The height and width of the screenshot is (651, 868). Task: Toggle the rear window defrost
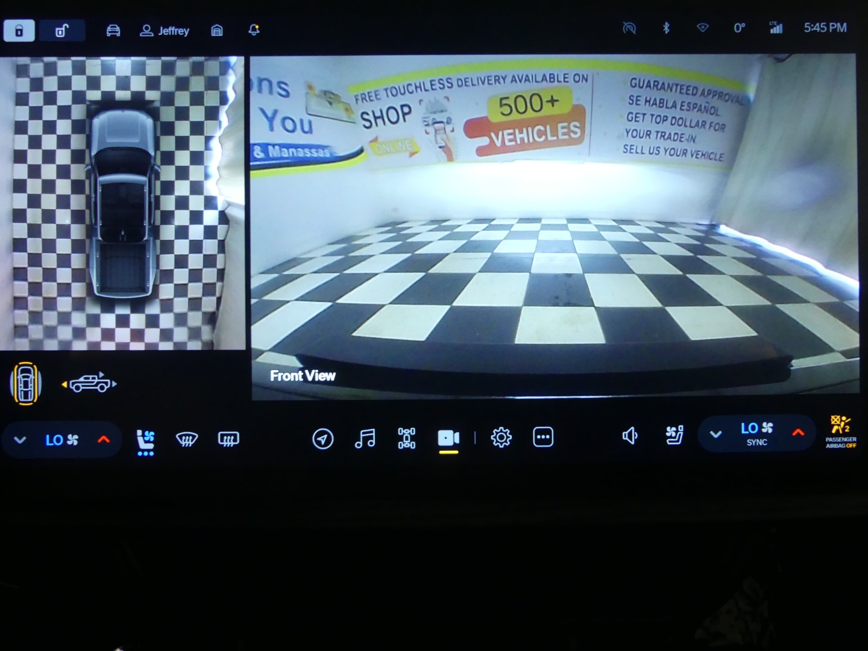click(228, 439)
